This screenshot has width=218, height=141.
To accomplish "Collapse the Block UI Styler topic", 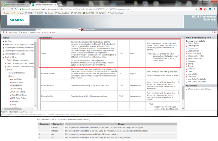I will pos(4,57).
